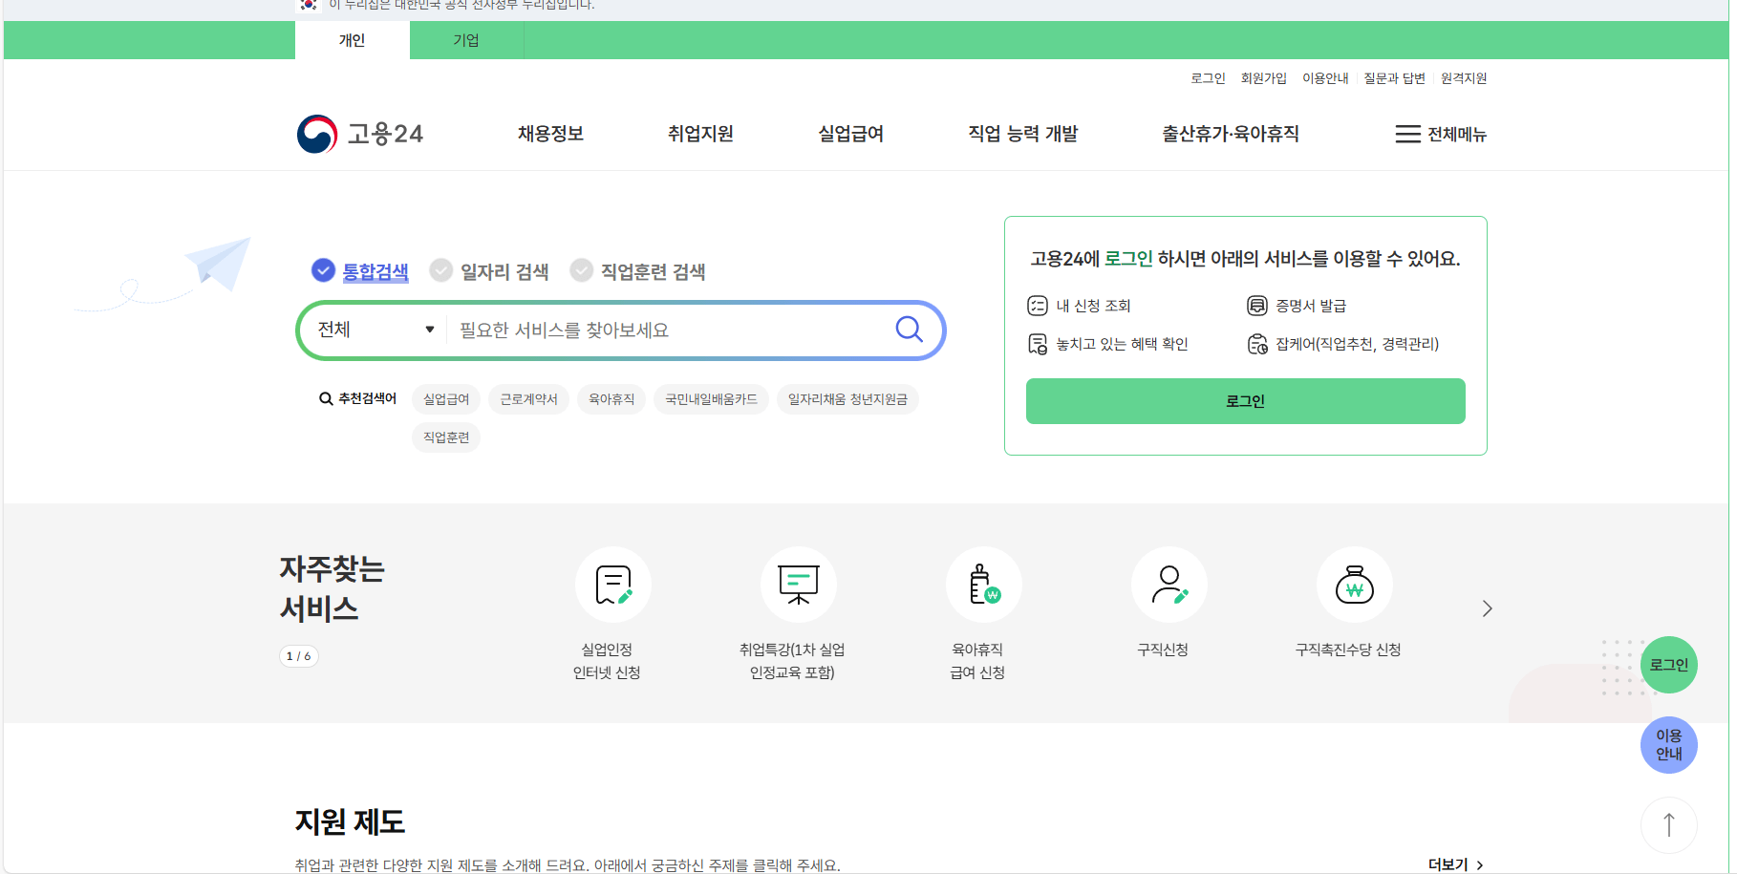This screenshot has height=874, width=1737.
Task: Advance the 자주찾는 서비스 carousel with the chevron
Action: tap(1487, 608)
